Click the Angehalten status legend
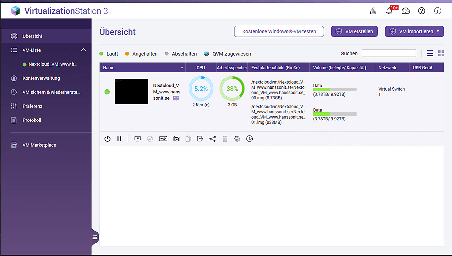This screenshot has width=452, height=256. (141, 54)
